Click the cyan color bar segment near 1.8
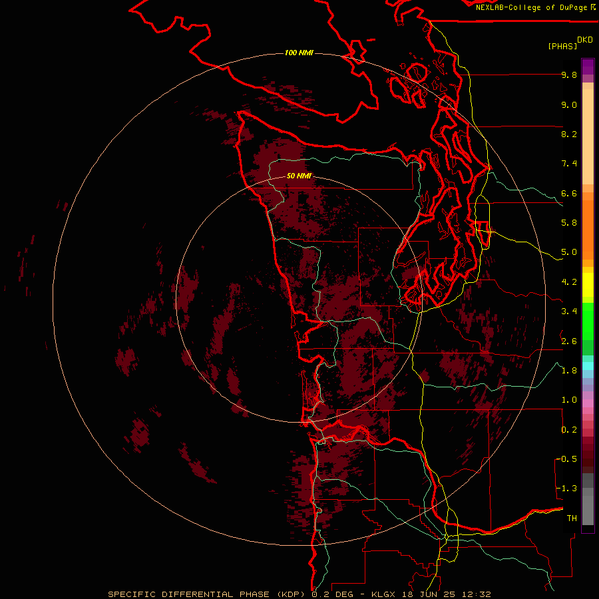Screen dimensions: 599x599 coord(588,366)
